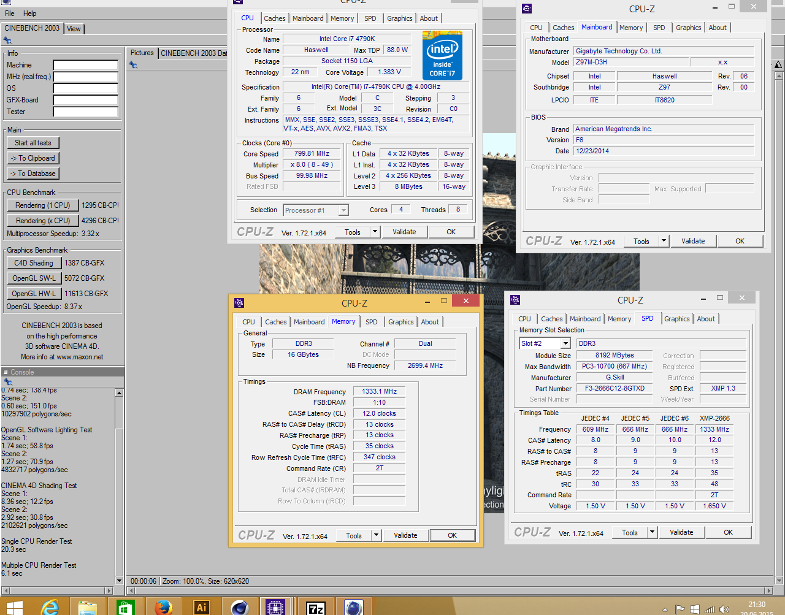The height and width of the screenshot is (615, 785).
Task: Switch to CINEBENCH taskbar icon
Action: 353,608
